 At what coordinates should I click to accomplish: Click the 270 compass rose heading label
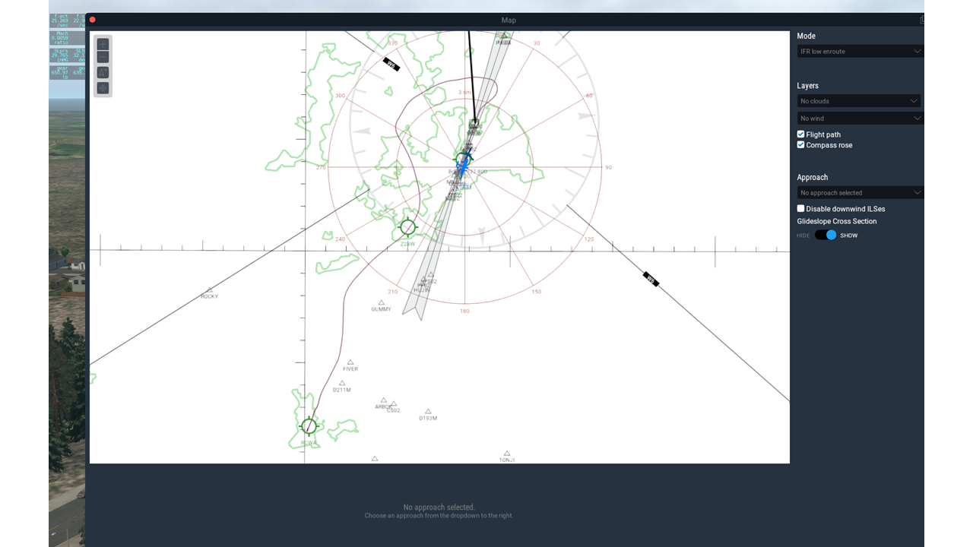[321, 167]
